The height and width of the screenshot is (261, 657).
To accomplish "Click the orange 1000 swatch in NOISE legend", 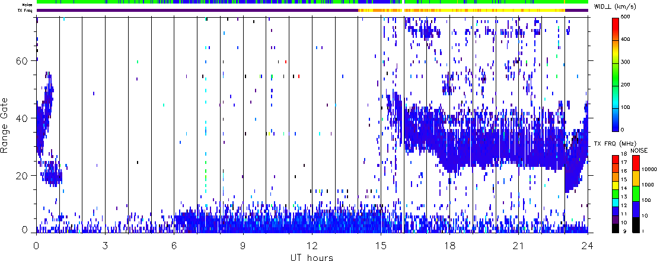I will pos(636,178).
